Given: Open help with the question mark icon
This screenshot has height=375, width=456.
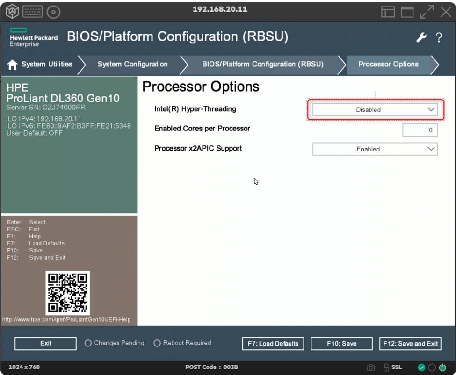Looking at the screenshot, I should click(x=439, y=38).
